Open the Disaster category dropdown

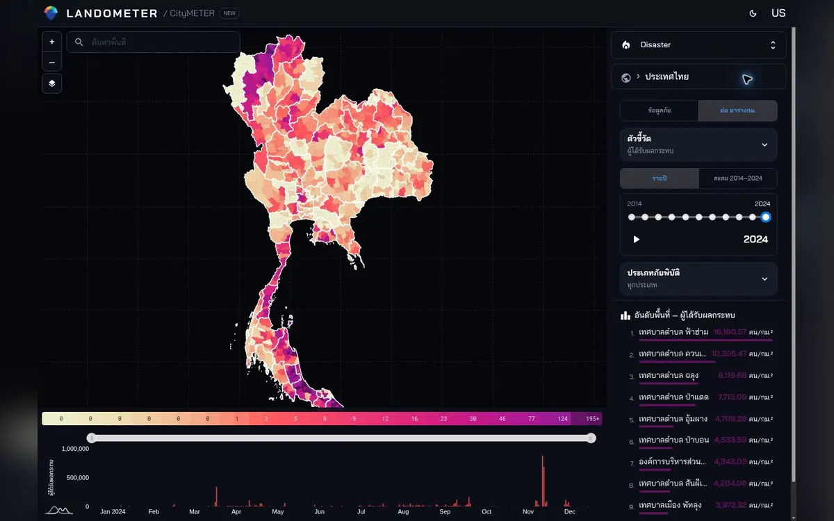(x=698, y=44)
